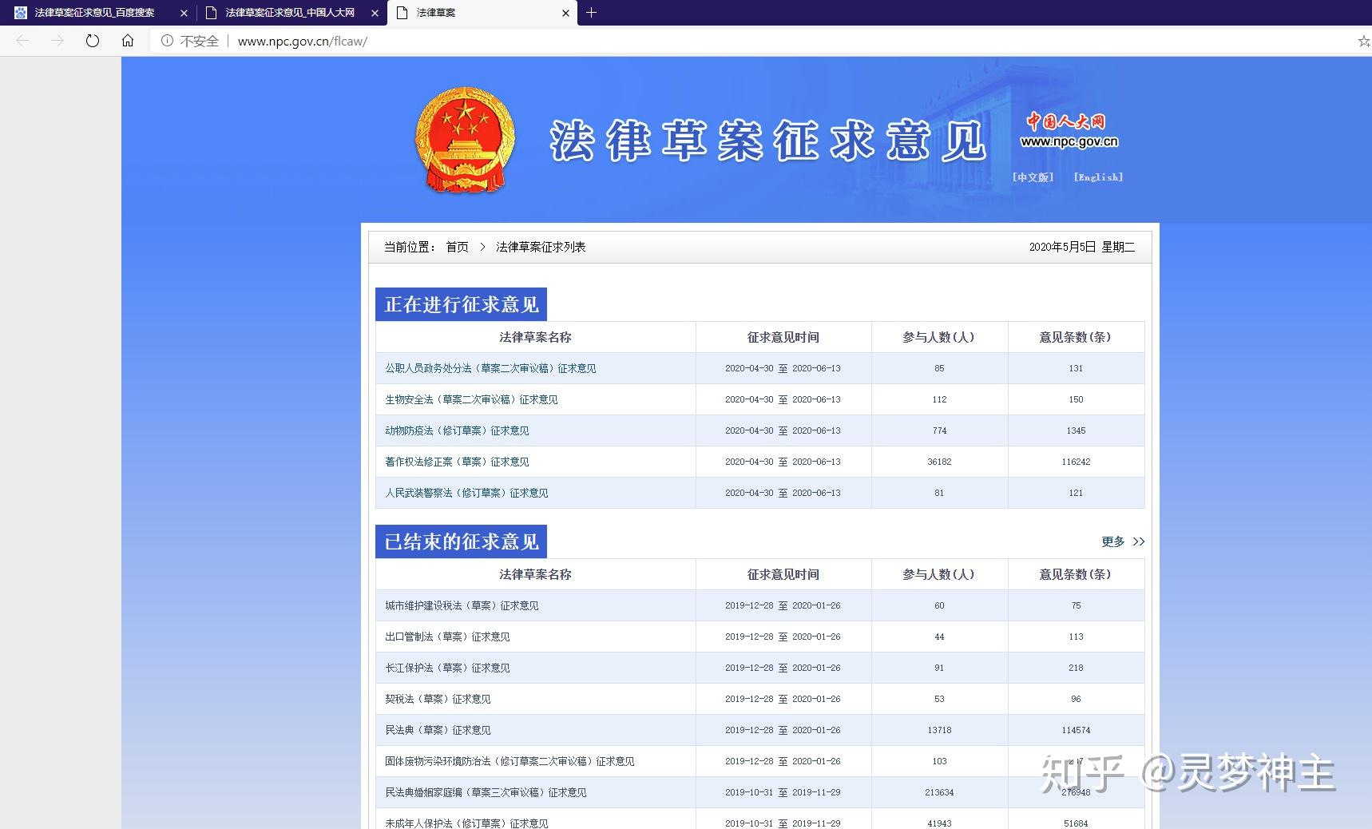Viewport: 1372px width, 829px height.
Task: Click date range for 契税法 row
Action: coord(783,699)
